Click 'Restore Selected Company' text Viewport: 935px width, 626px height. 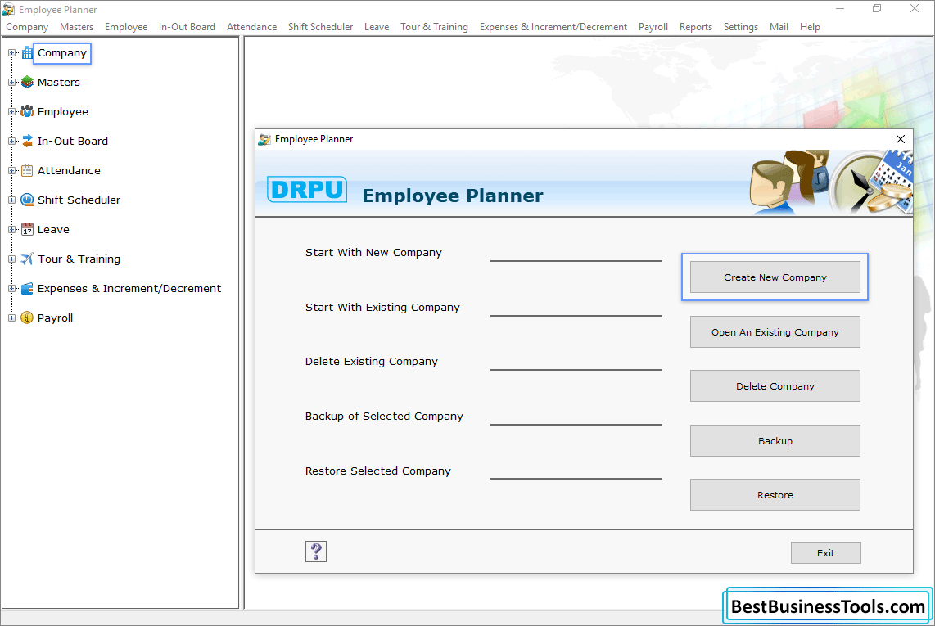pos(378,471)
